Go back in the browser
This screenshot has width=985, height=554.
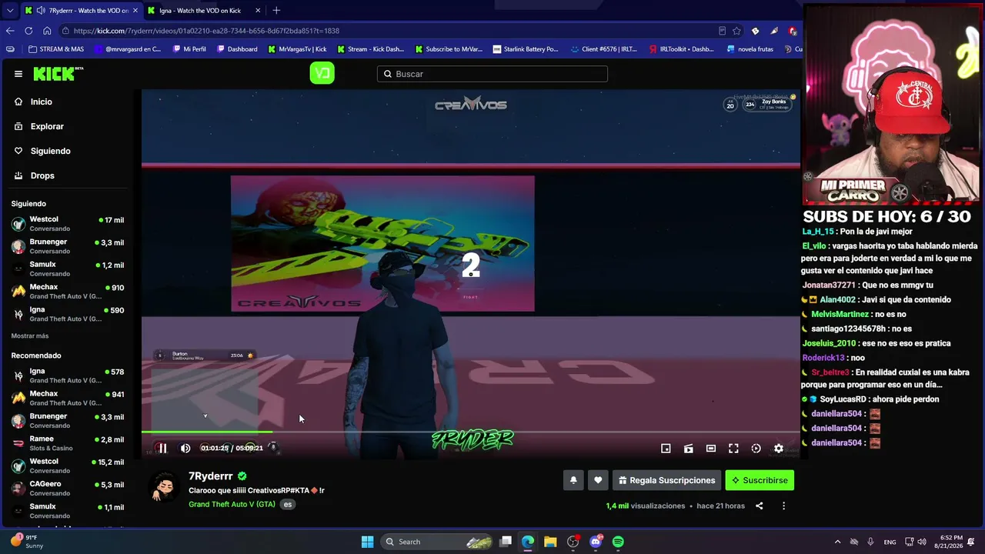pos(10,31)
